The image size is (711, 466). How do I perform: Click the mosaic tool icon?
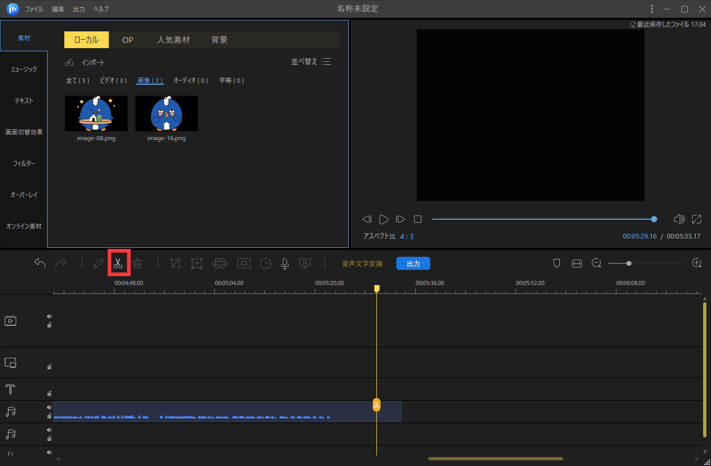point(219,264)
